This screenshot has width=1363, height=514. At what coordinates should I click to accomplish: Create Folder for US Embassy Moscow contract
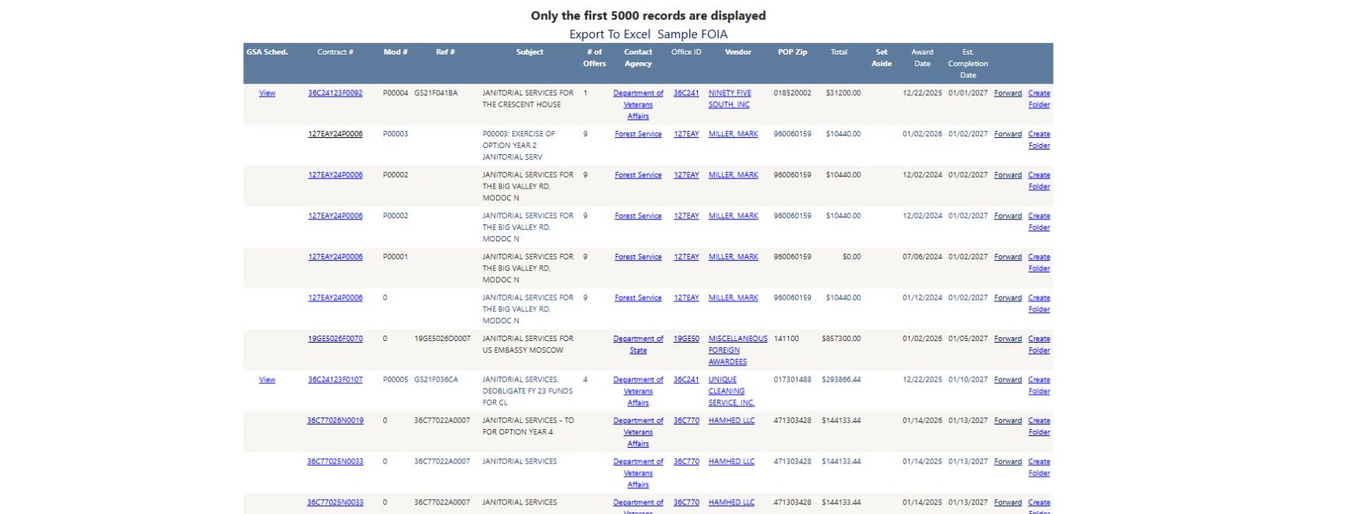point(1039,344)
